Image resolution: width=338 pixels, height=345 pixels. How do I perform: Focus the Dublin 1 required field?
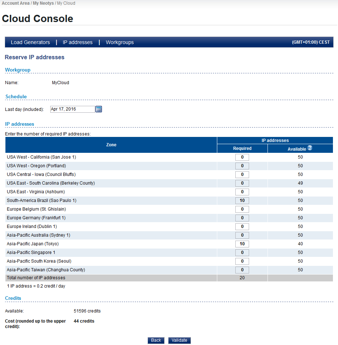[242, 227]
